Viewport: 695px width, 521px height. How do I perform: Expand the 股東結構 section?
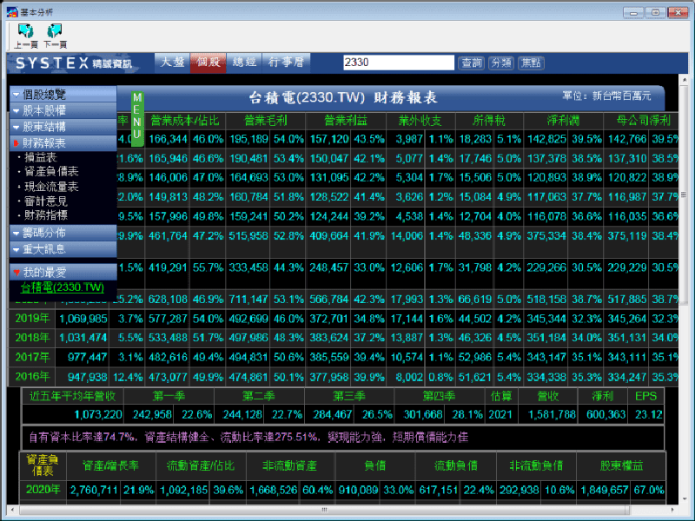(63, 127)
